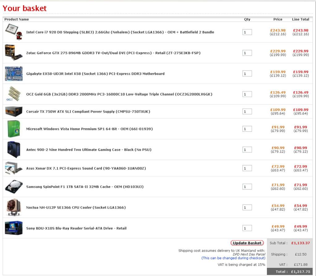Focus the Sony Blu-Ray Reader quantity box
Screen dimensions: 316x276
click(247, 228)
